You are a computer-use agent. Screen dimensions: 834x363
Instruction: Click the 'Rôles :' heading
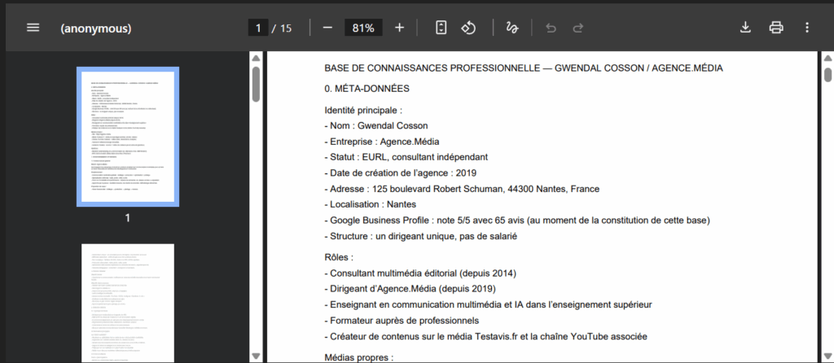click(339, 258)
